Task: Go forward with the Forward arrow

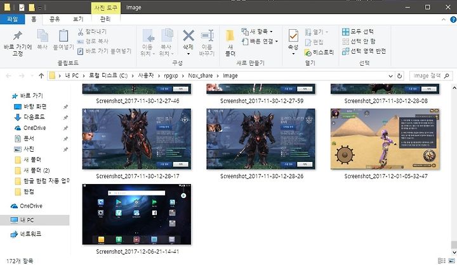Action: pyautogui.click(x=22, y=76)
